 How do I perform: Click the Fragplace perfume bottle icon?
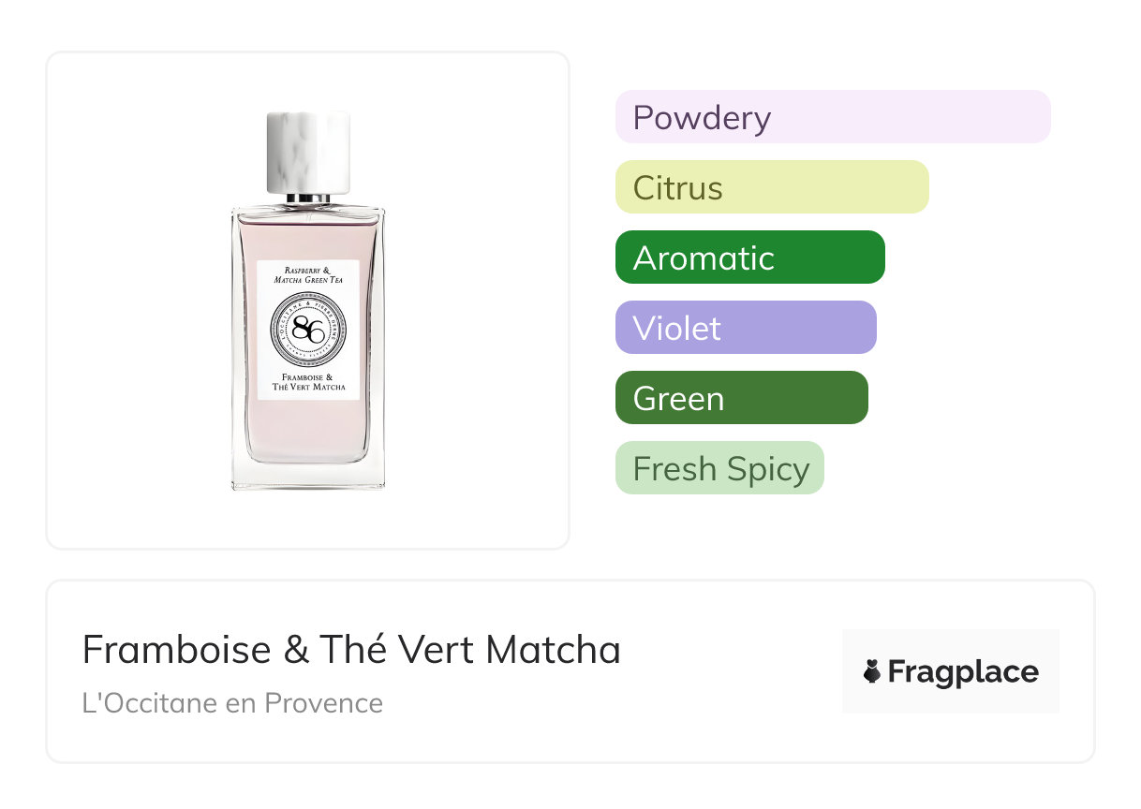tap(872, 671)
